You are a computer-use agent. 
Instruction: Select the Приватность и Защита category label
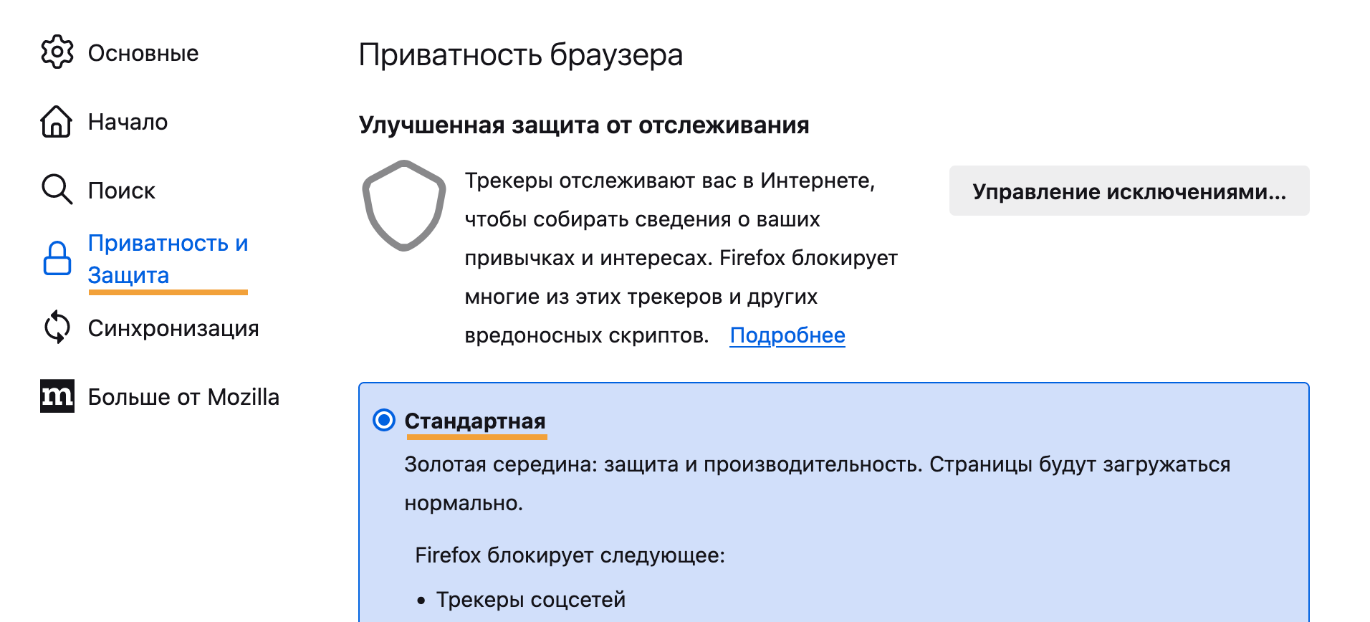(x=168, y=259)
